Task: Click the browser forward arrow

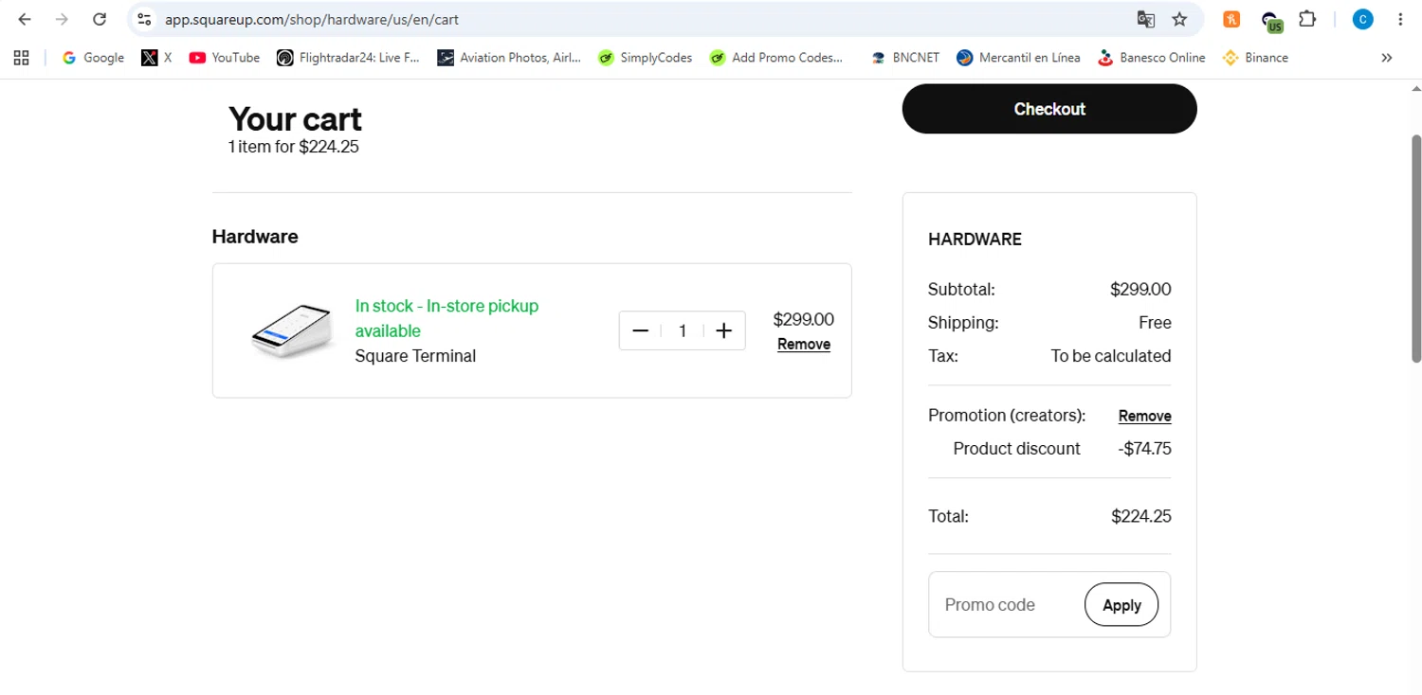Action: coord(62,19)
